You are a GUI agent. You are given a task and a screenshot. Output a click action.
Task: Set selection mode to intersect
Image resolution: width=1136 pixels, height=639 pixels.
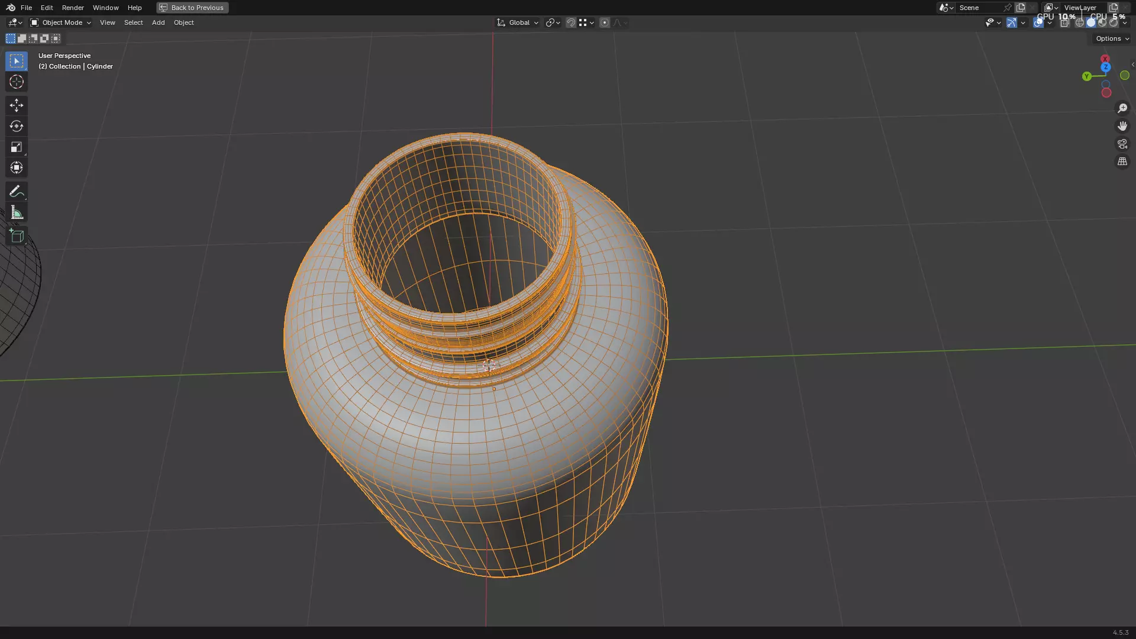click(x=56, y=38)
